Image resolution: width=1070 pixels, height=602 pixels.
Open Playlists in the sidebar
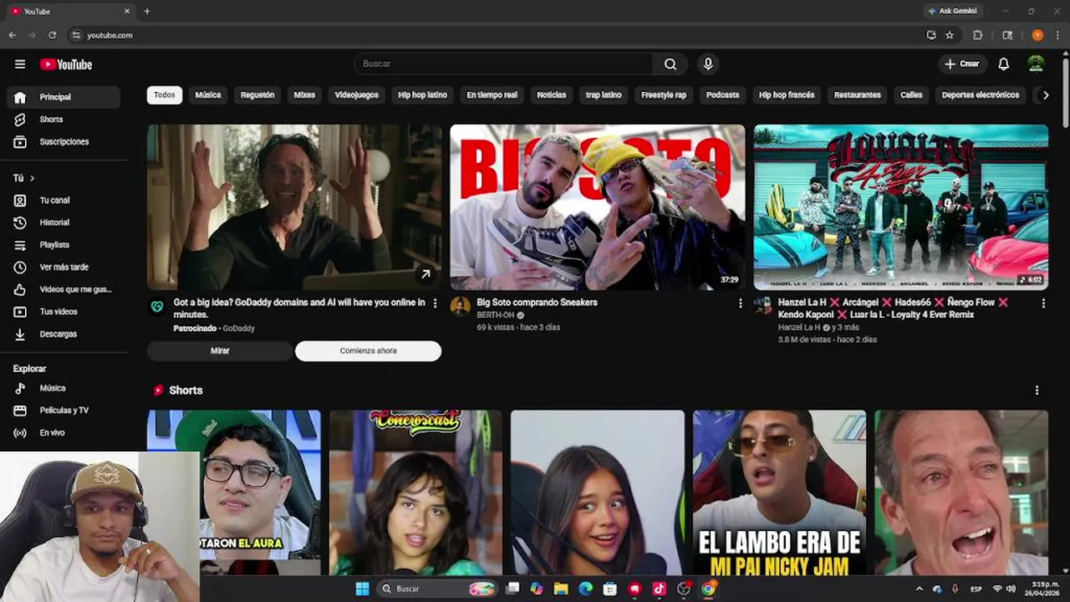point(64,245)
